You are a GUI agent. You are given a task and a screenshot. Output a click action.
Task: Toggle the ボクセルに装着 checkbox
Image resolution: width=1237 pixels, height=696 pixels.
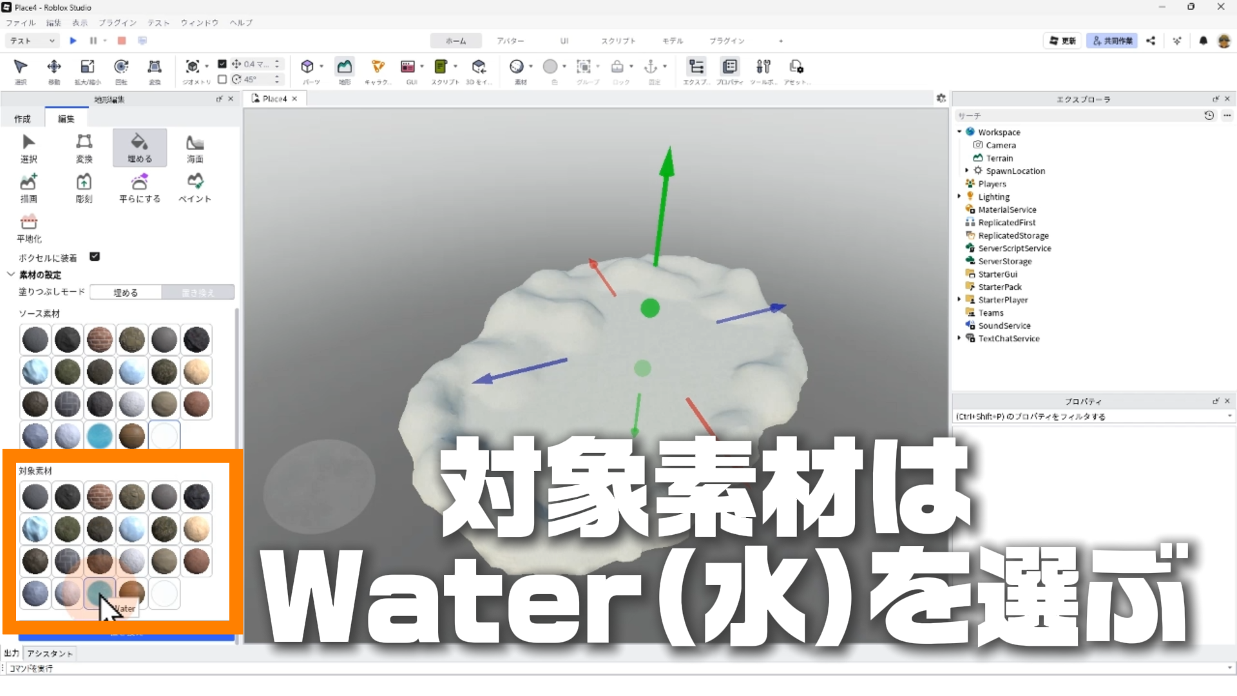95,256
